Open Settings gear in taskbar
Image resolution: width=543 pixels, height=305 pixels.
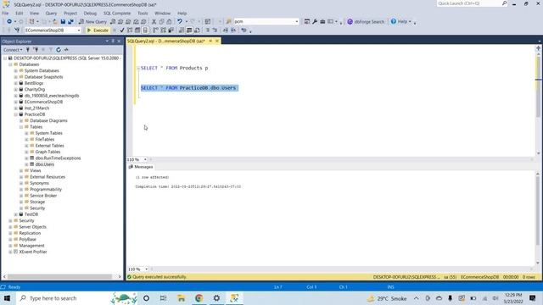pos(216,298)
